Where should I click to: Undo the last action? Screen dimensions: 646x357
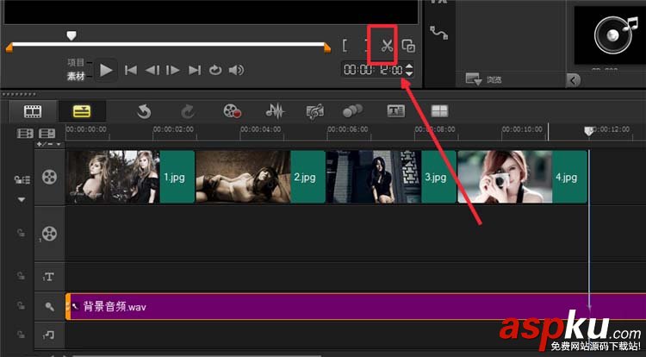(144, 111)
